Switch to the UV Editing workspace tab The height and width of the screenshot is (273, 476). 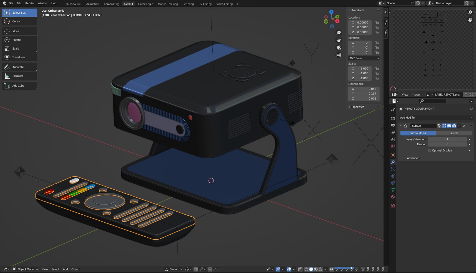205,4
